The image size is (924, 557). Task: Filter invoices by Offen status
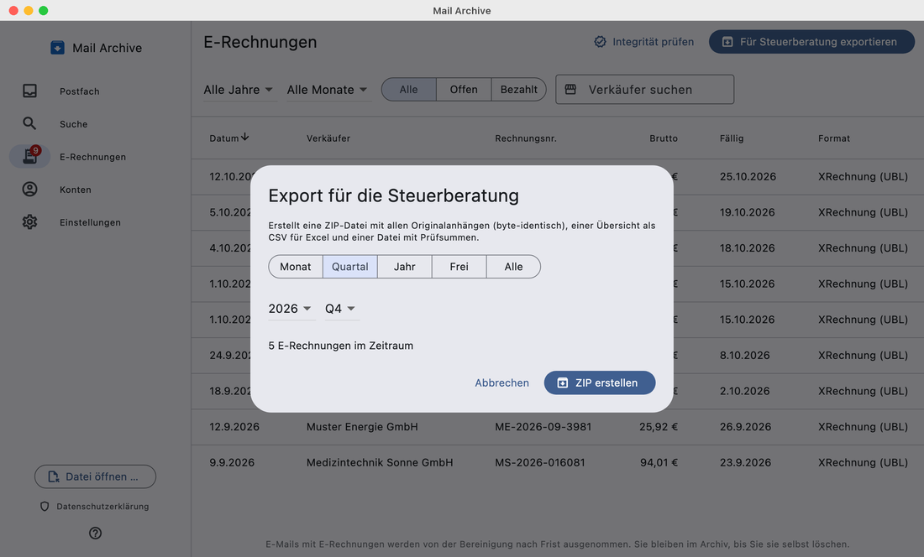[464, 90]
